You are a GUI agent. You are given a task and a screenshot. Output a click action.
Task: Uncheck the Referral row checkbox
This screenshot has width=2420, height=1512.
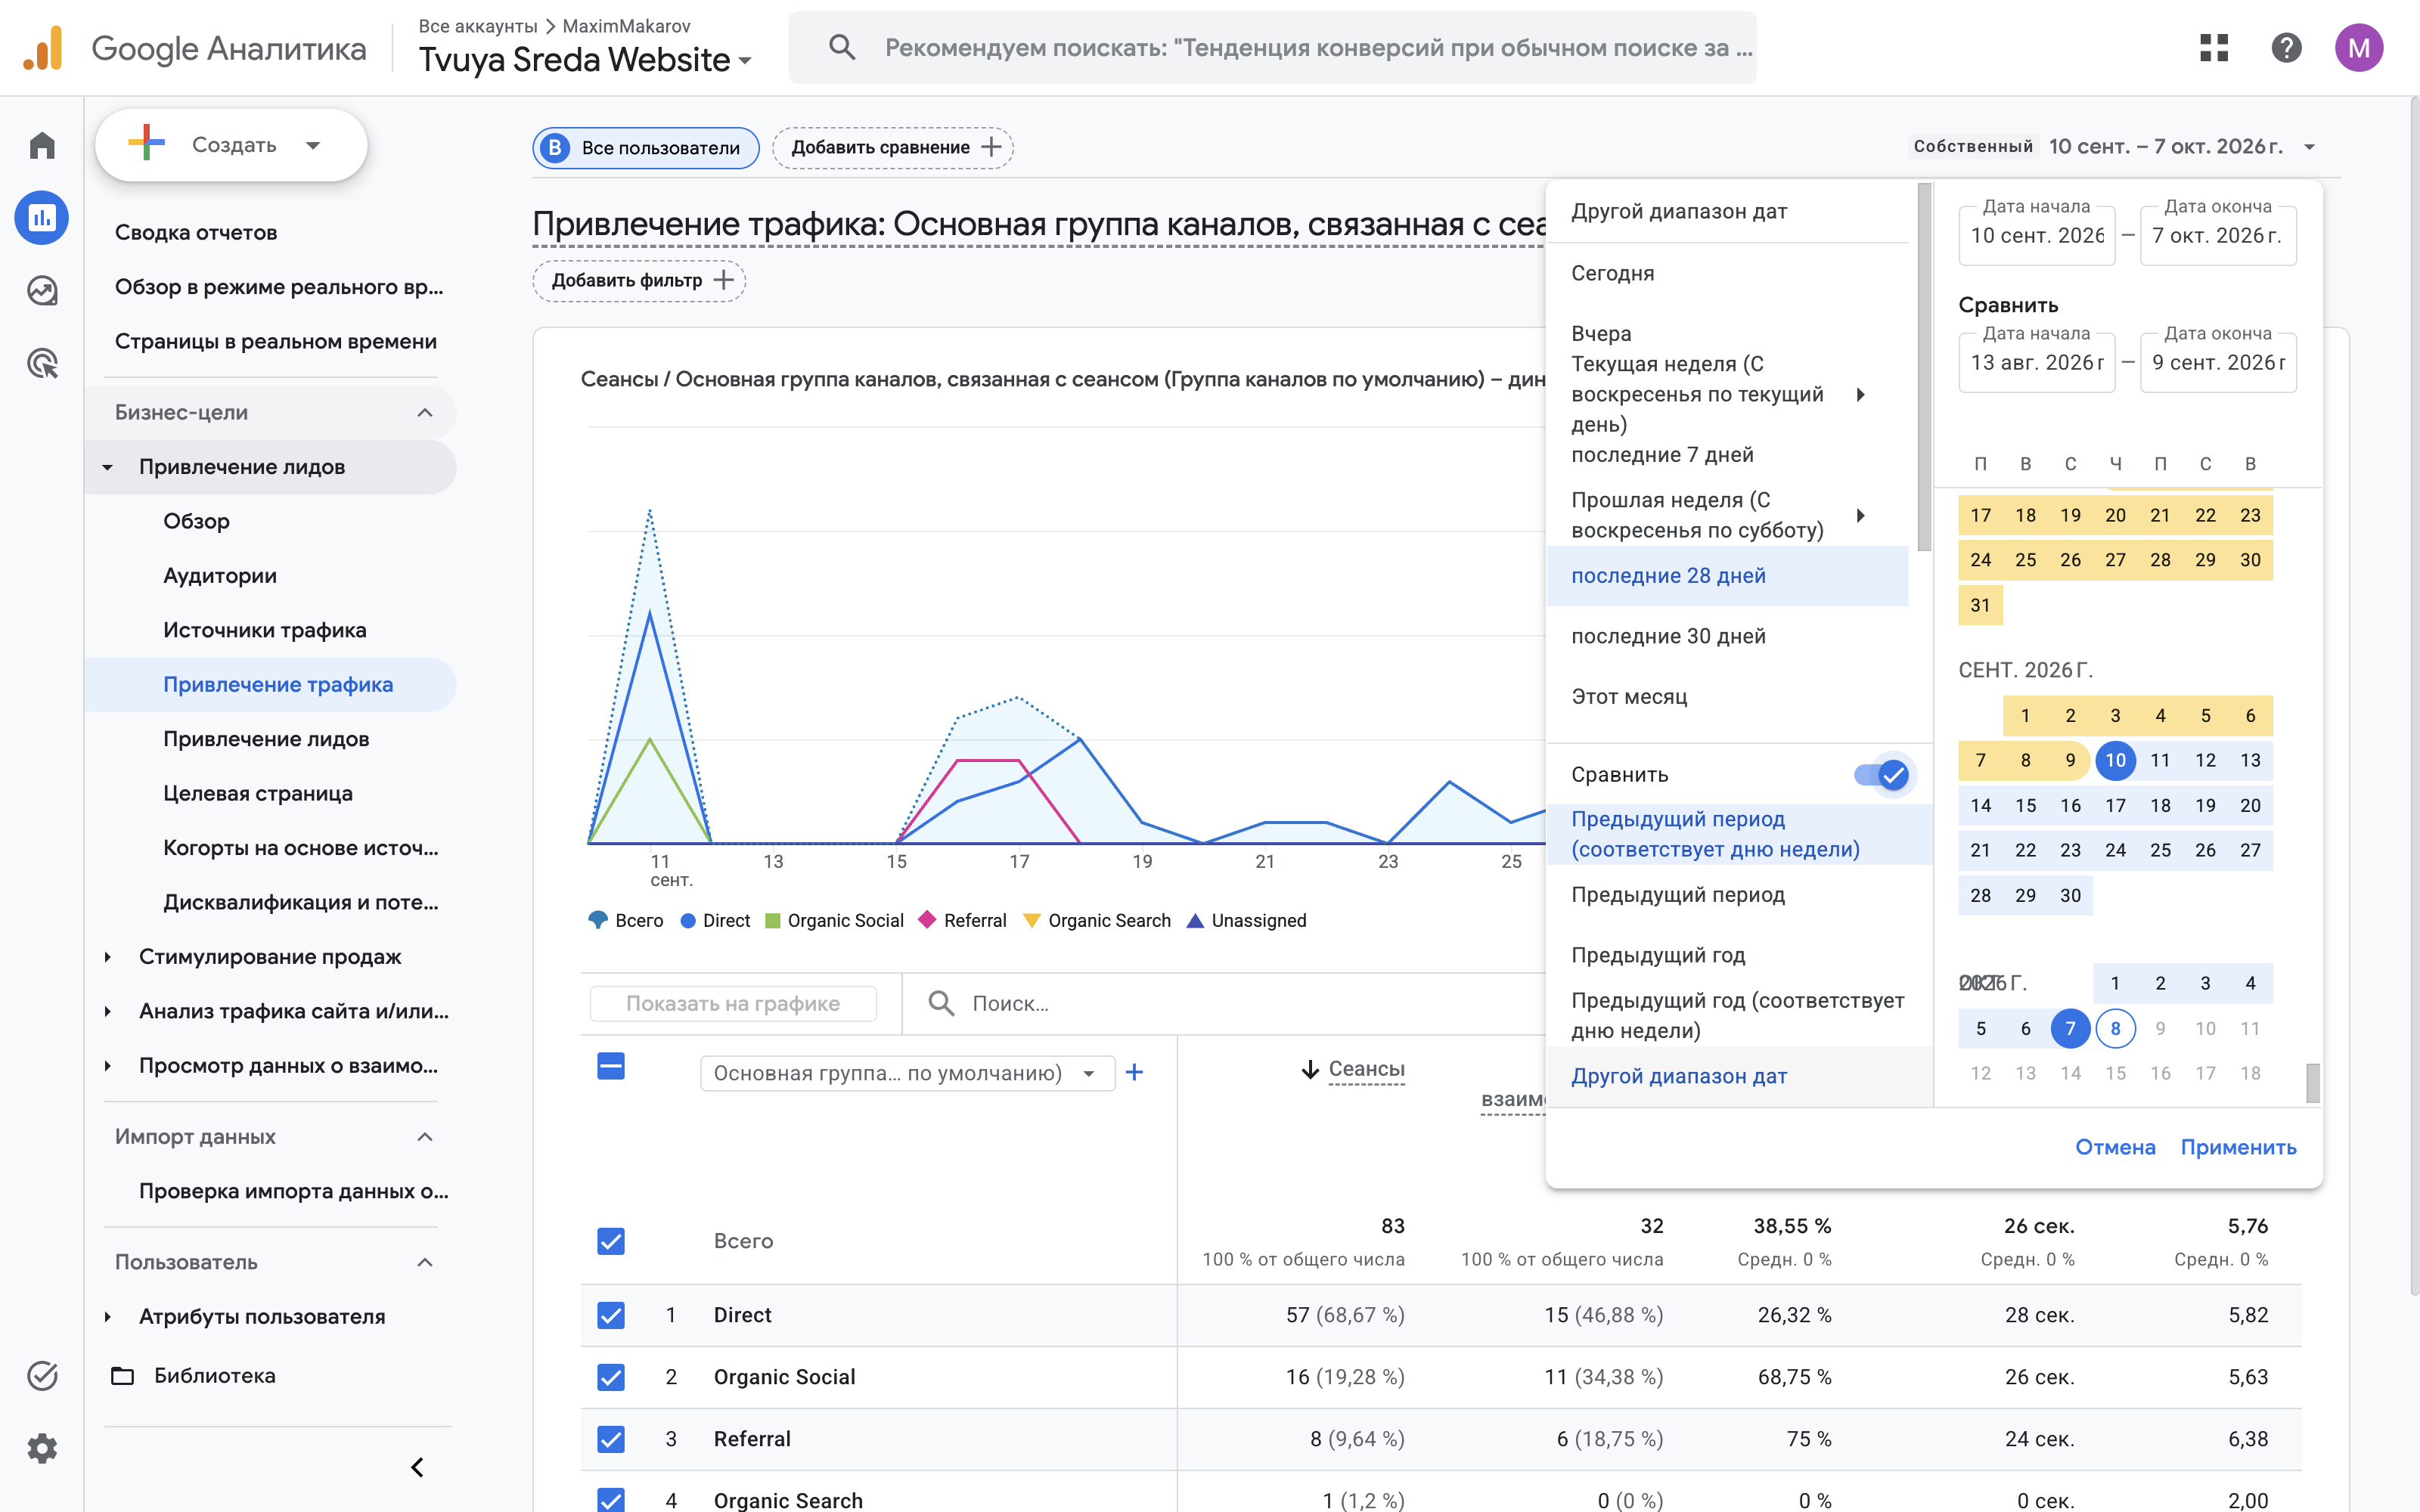(x=611, y=1439)
